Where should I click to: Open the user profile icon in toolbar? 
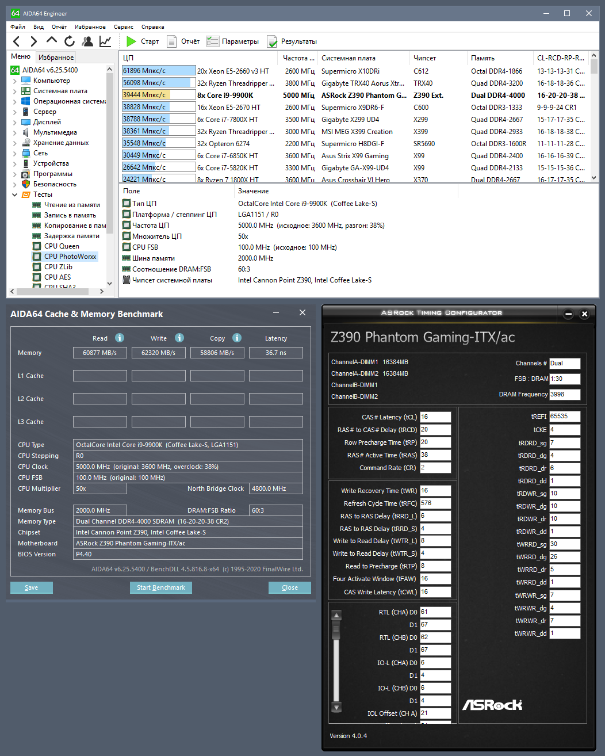(87, 41)
